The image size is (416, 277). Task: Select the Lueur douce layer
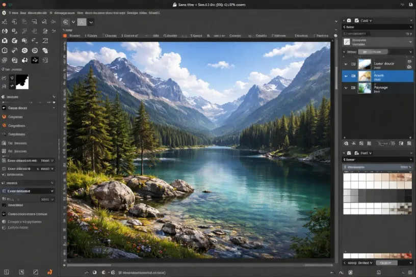click(x=383, y=64)
